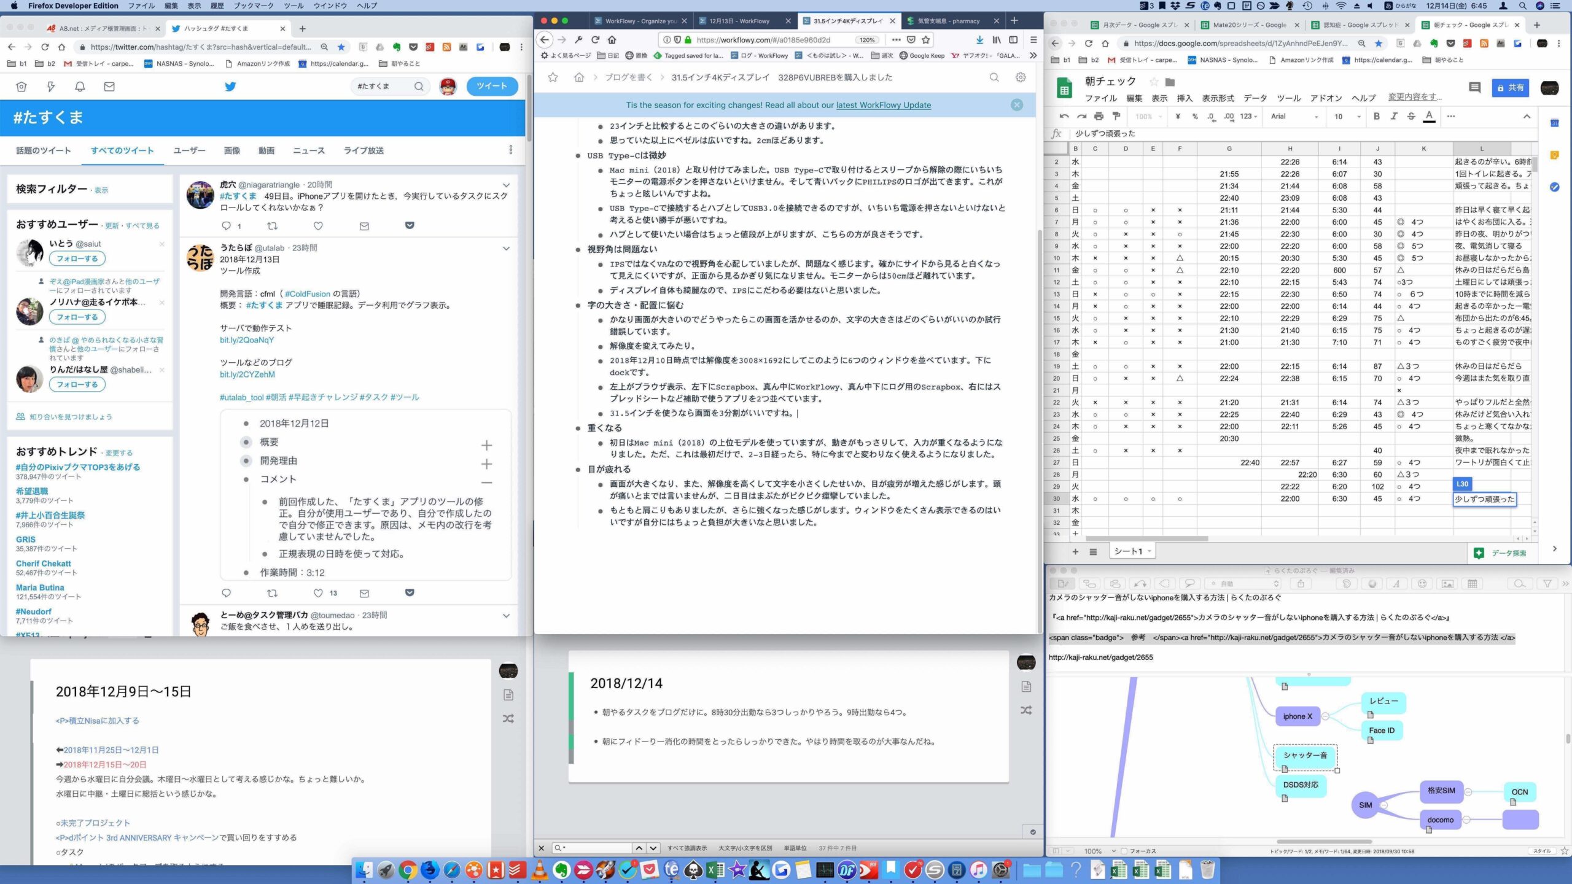1572x884 pixels.
Task: Open 自動 combo box in mind map toolbar
Action: [1243, 583]
